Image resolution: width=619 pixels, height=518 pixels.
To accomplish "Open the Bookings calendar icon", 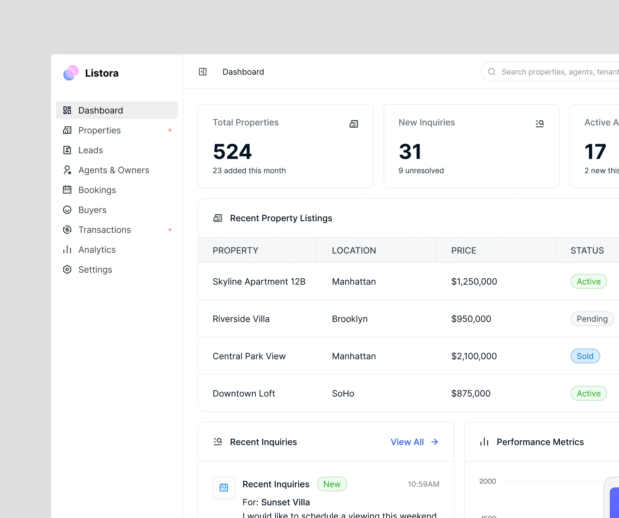I will [67, 190].
